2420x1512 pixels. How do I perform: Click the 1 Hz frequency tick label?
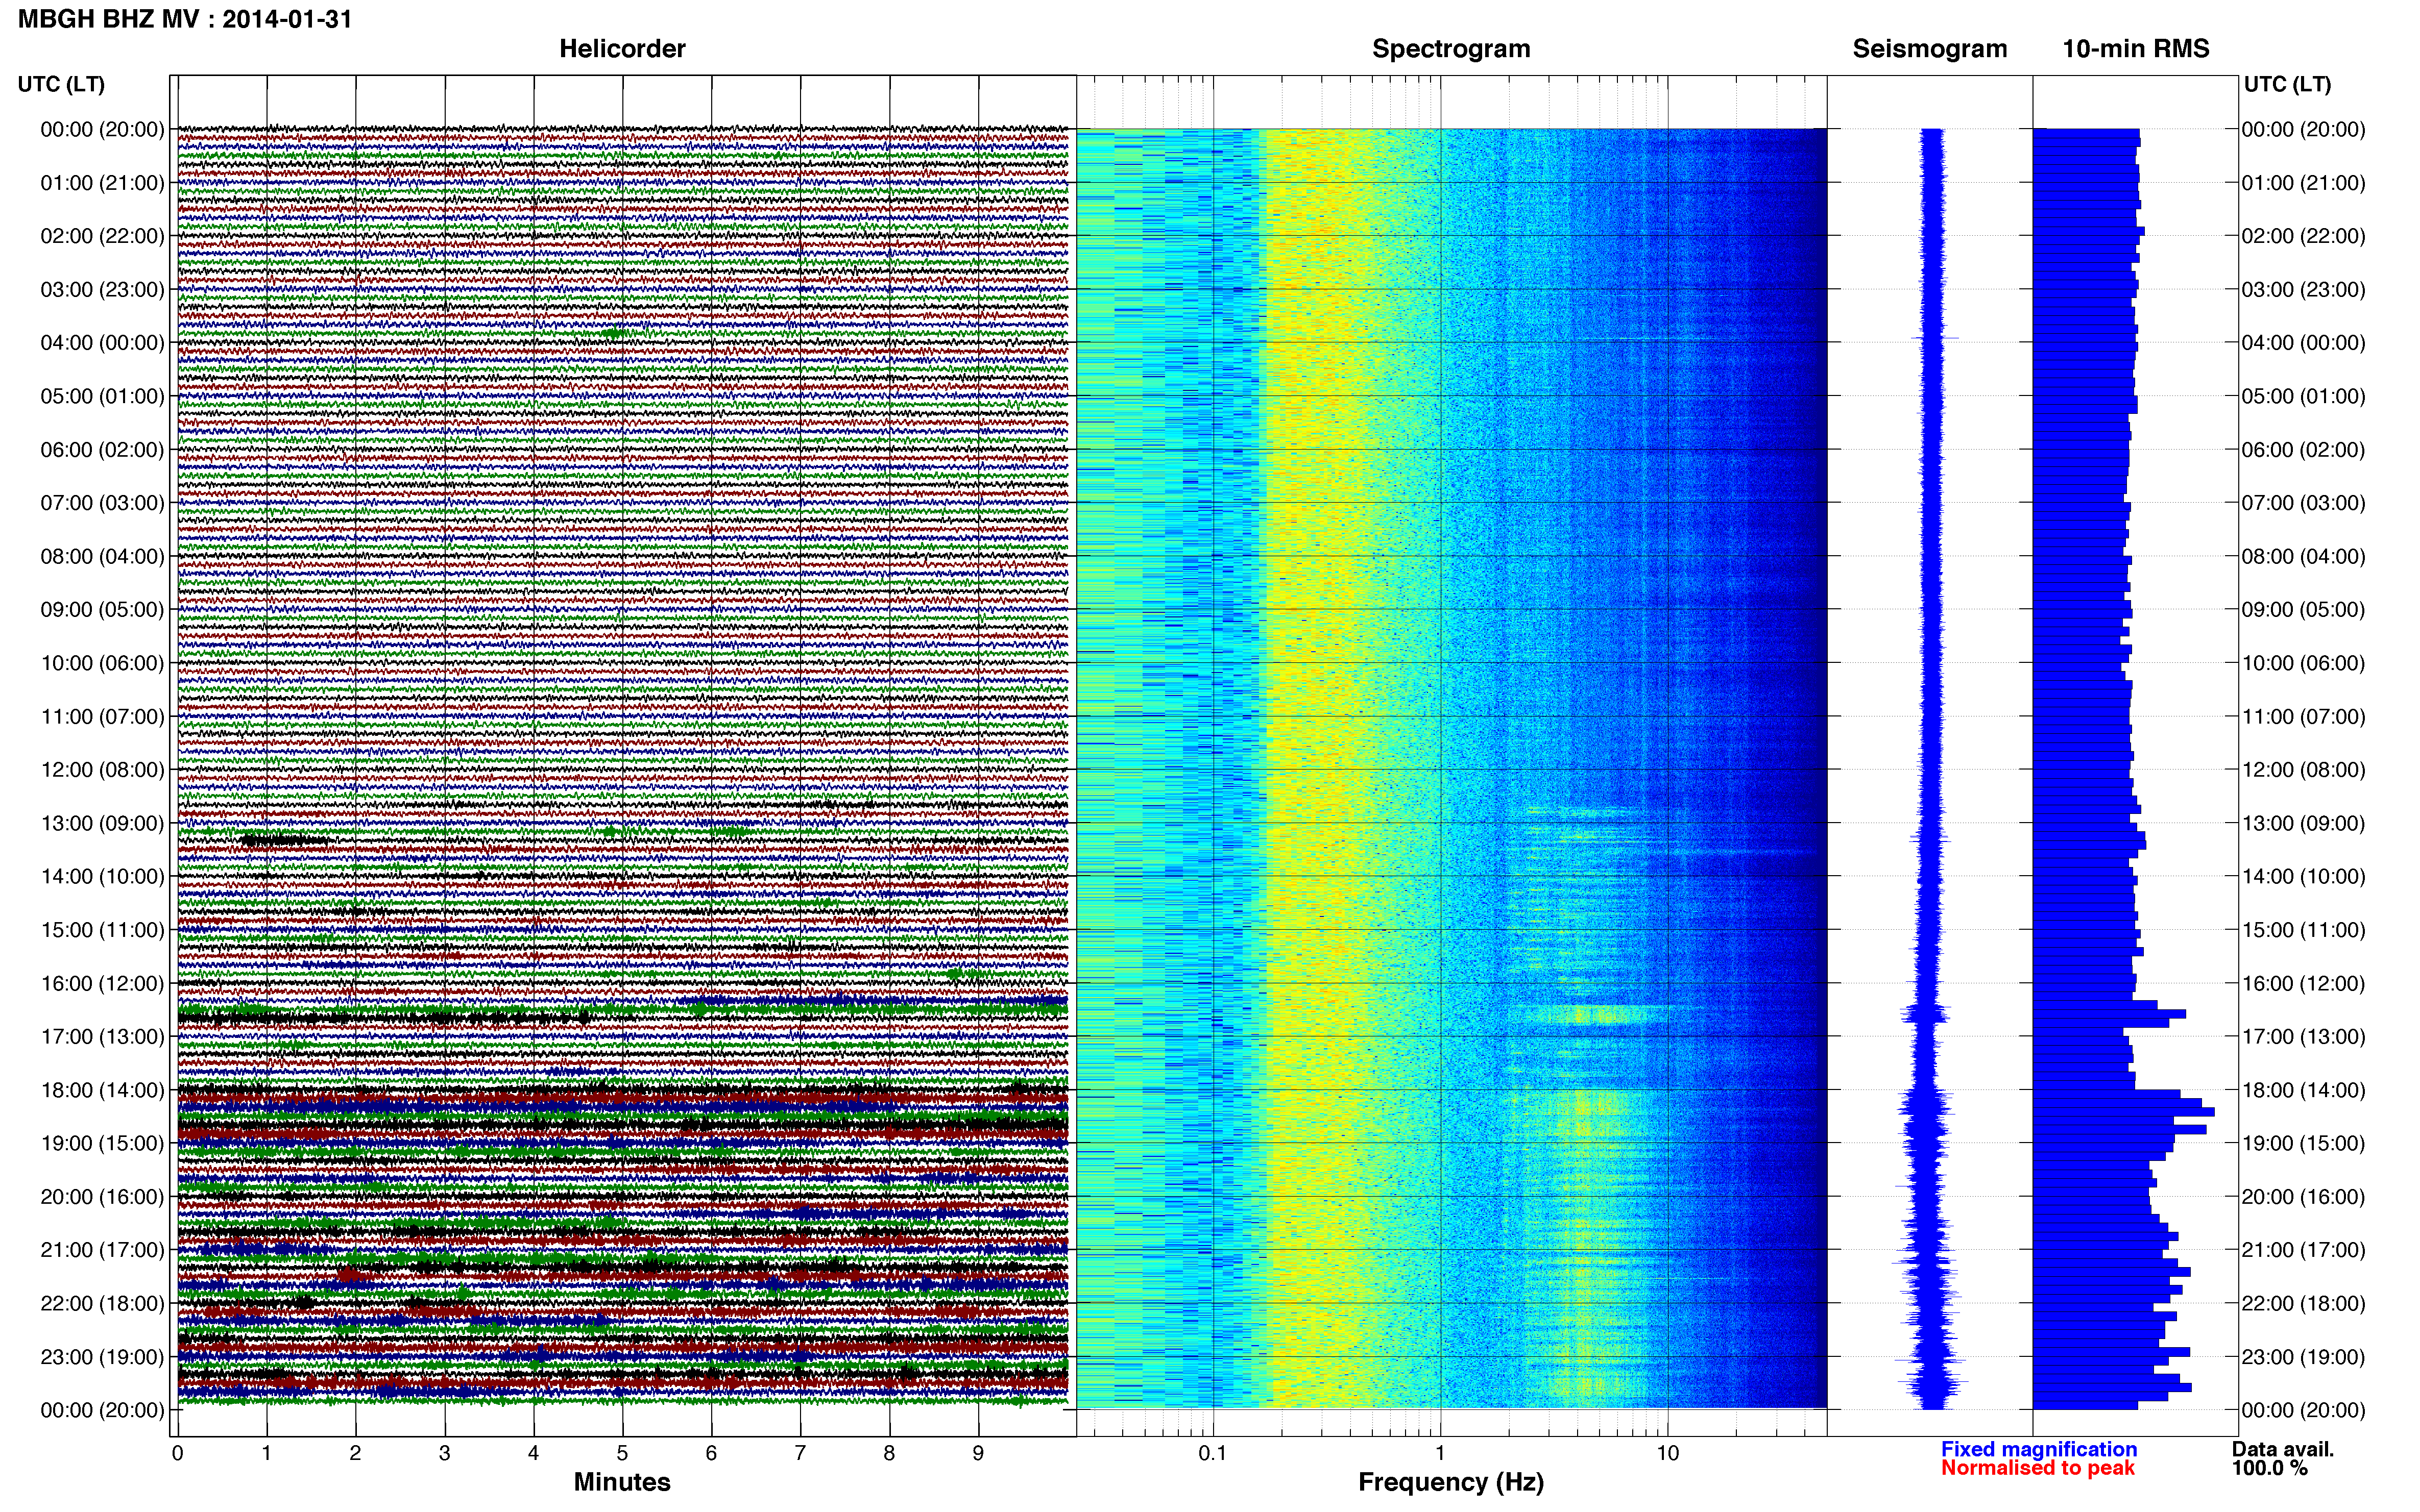[1441, 1454]
